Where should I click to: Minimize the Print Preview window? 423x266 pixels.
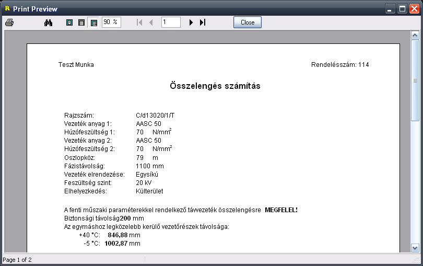click(x=389, y=9)
